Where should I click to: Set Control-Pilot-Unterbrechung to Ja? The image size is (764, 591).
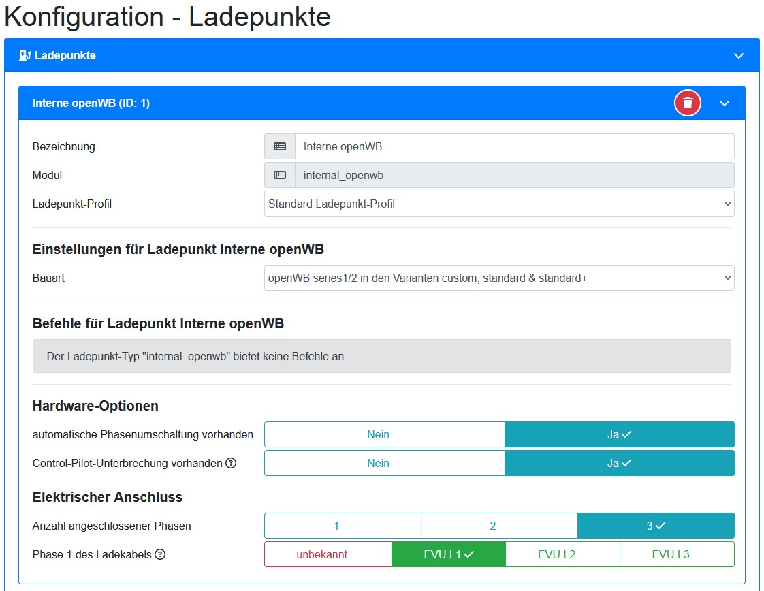click(x=619, y=463)
